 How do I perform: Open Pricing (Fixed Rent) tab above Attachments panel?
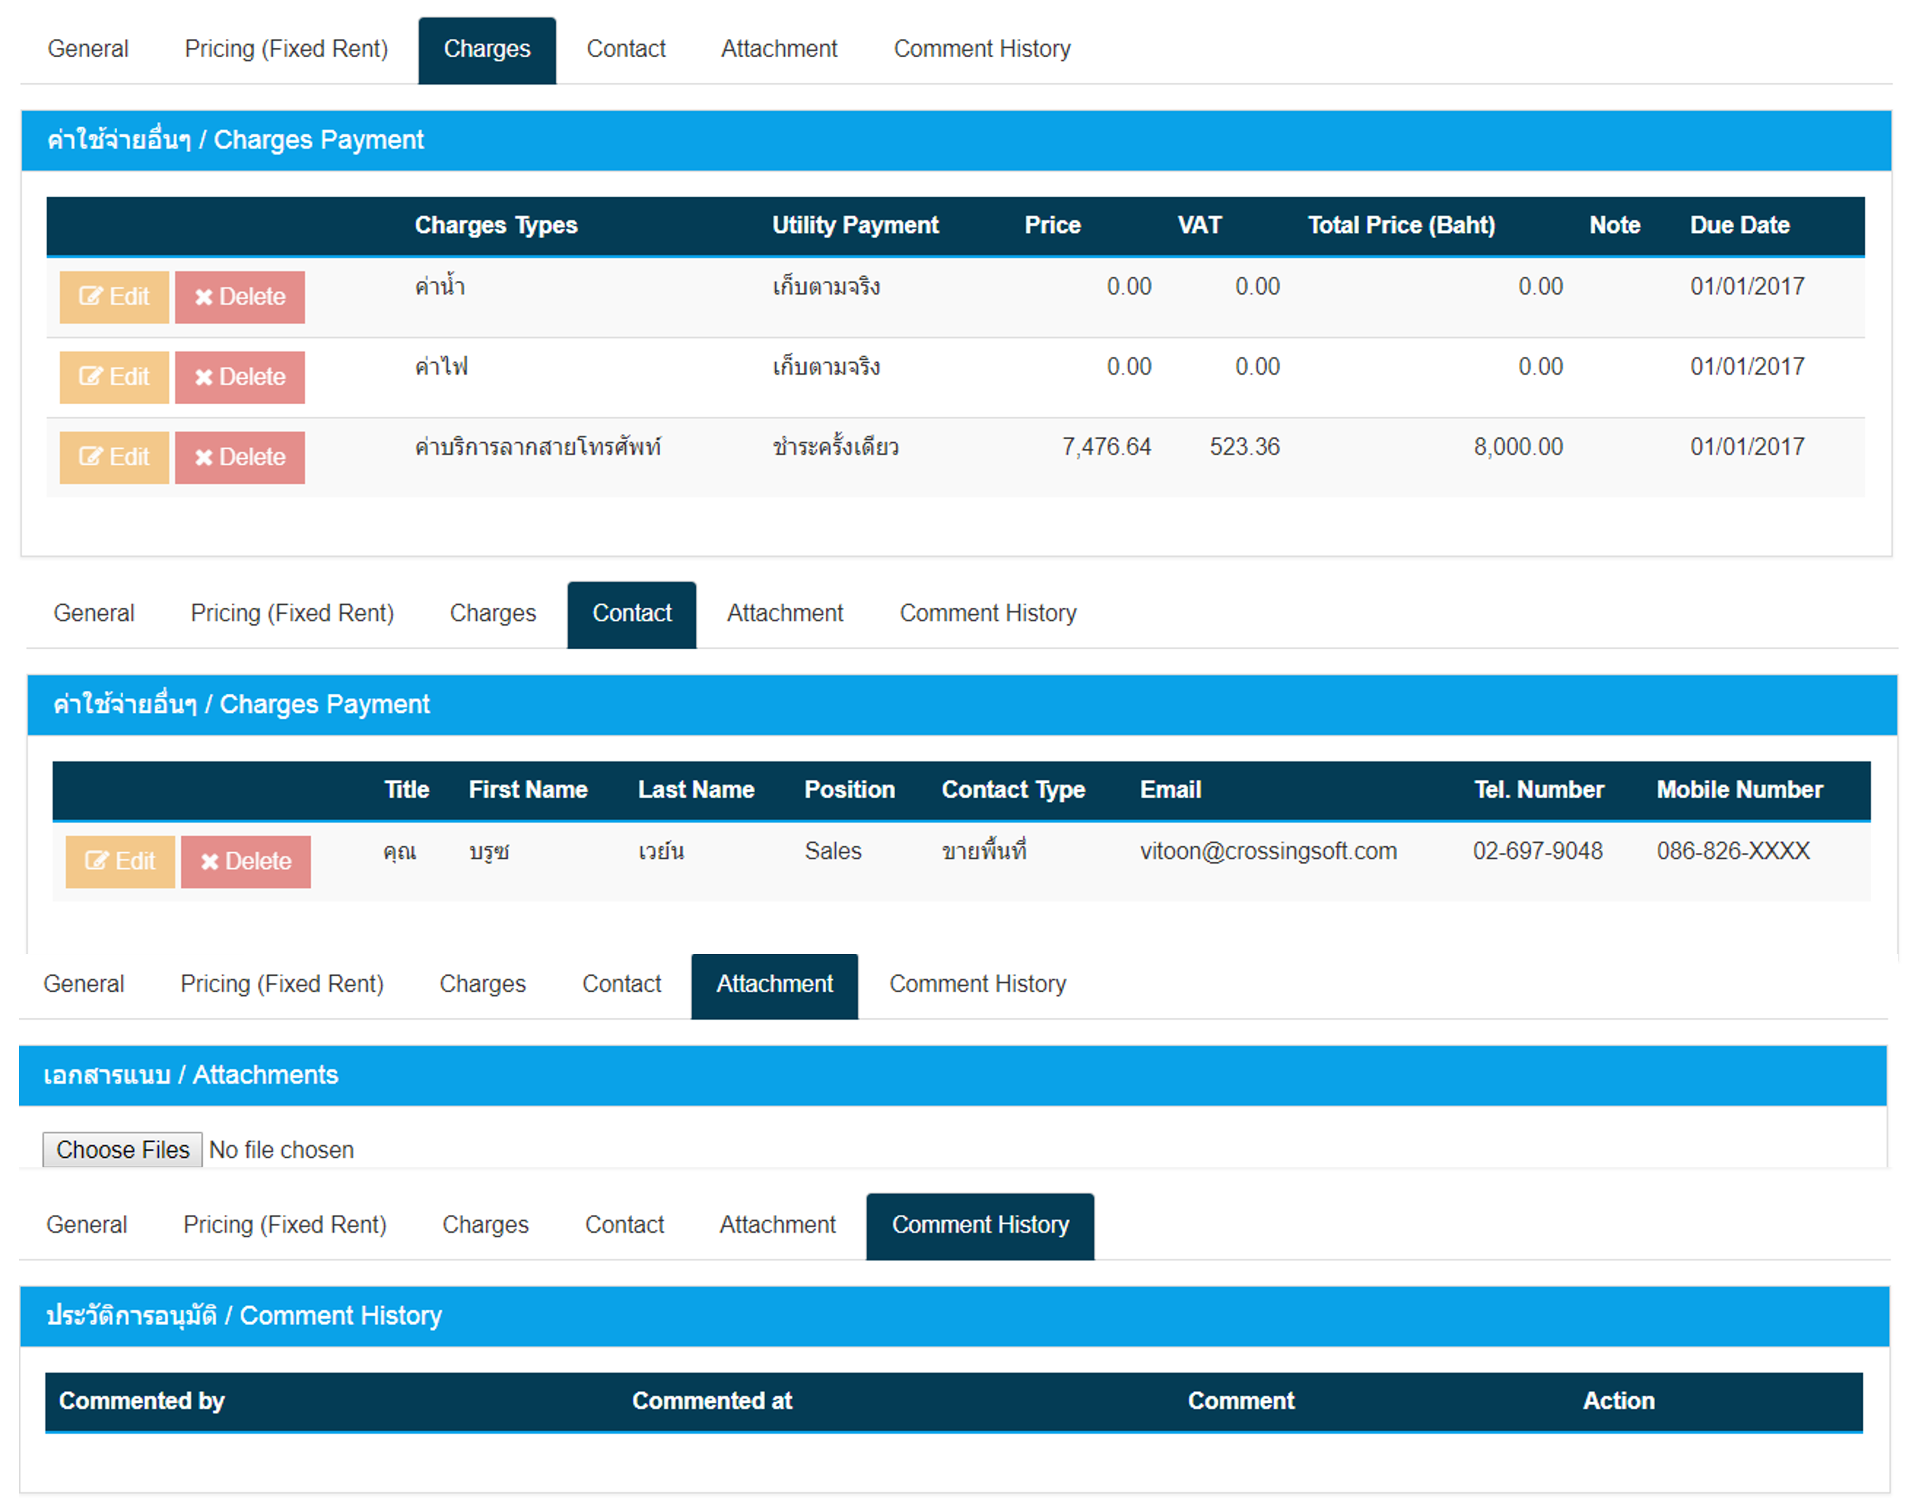tap(282, 985)
